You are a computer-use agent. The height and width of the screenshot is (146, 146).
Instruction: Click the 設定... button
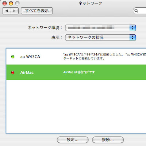pos(73,140)
